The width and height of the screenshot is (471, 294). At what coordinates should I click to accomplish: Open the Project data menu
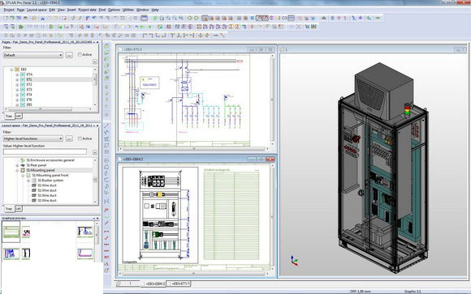coord(87,10)
